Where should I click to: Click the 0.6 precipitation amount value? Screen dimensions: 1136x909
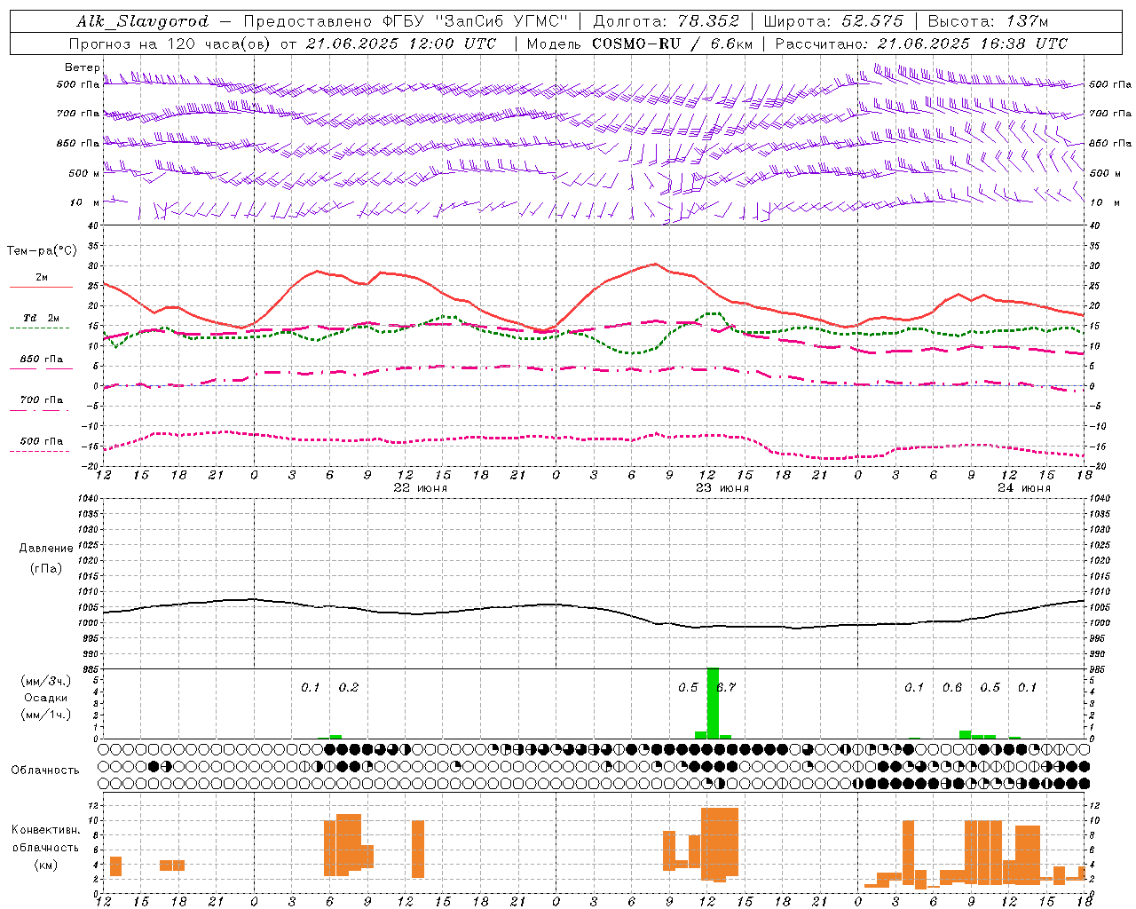click(x=951, y=687)
